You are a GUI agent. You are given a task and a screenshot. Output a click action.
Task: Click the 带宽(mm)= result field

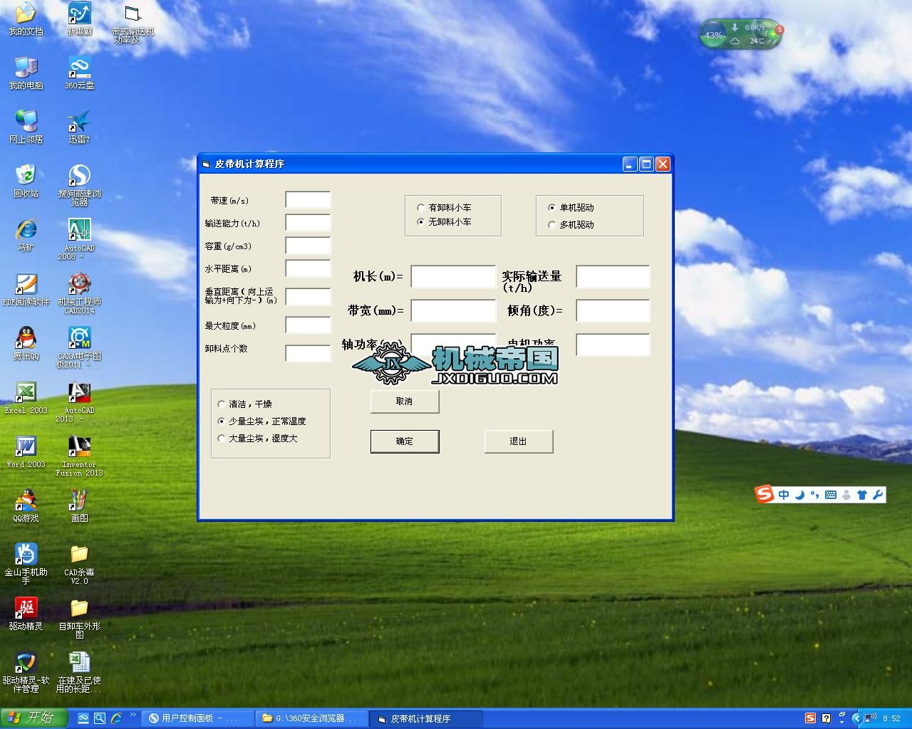(x=453, y=311)
